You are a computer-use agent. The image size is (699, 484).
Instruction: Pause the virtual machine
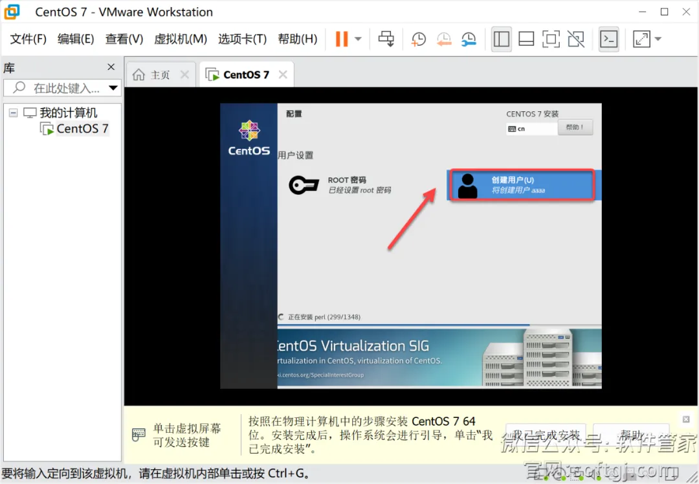point(342,39)
